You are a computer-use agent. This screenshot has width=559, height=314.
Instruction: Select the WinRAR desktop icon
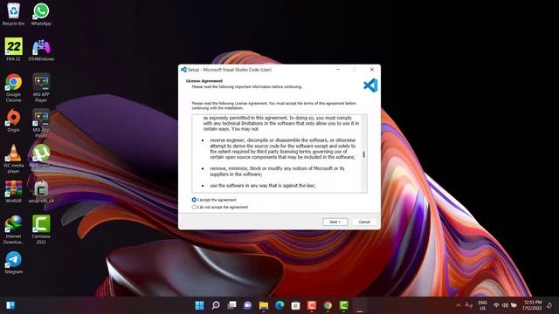coord(13,192)
